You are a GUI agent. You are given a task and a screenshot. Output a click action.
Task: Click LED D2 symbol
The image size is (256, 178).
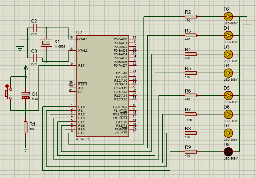228,17
